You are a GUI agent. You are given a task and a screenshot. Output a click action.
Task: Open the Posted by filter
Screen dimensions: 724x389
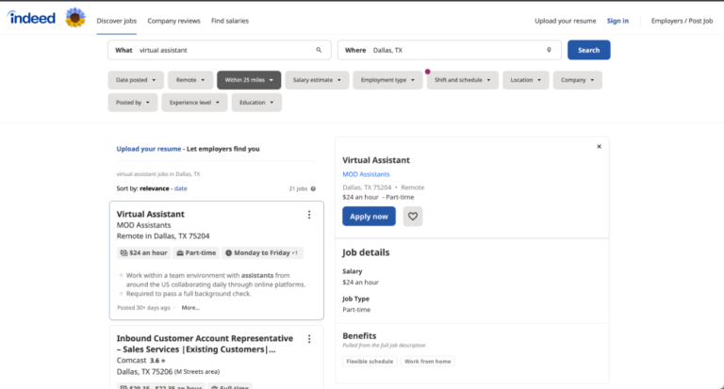pyautogui.click(x=133, y=103)
